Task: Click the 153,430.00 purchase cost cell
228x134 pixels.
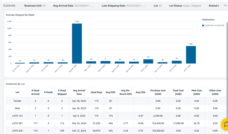Action: [158, 123]
